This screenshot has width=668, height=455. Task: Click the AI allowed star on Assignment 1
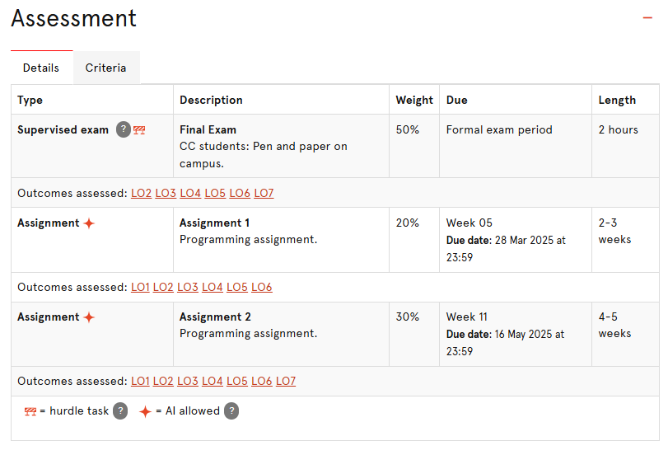(89, 223)
